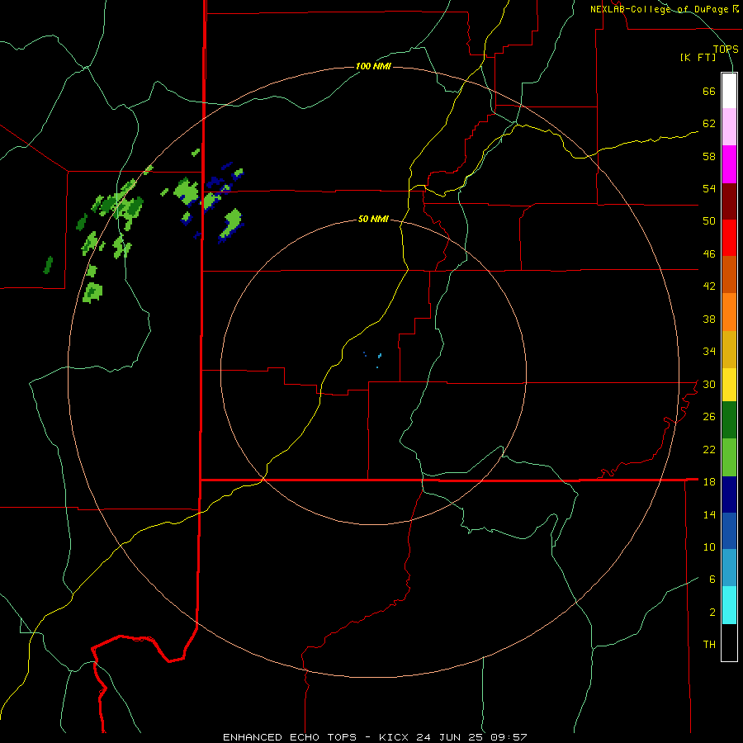
Task: Click the "50 NMI" range ring label
Action: [373, 219]
